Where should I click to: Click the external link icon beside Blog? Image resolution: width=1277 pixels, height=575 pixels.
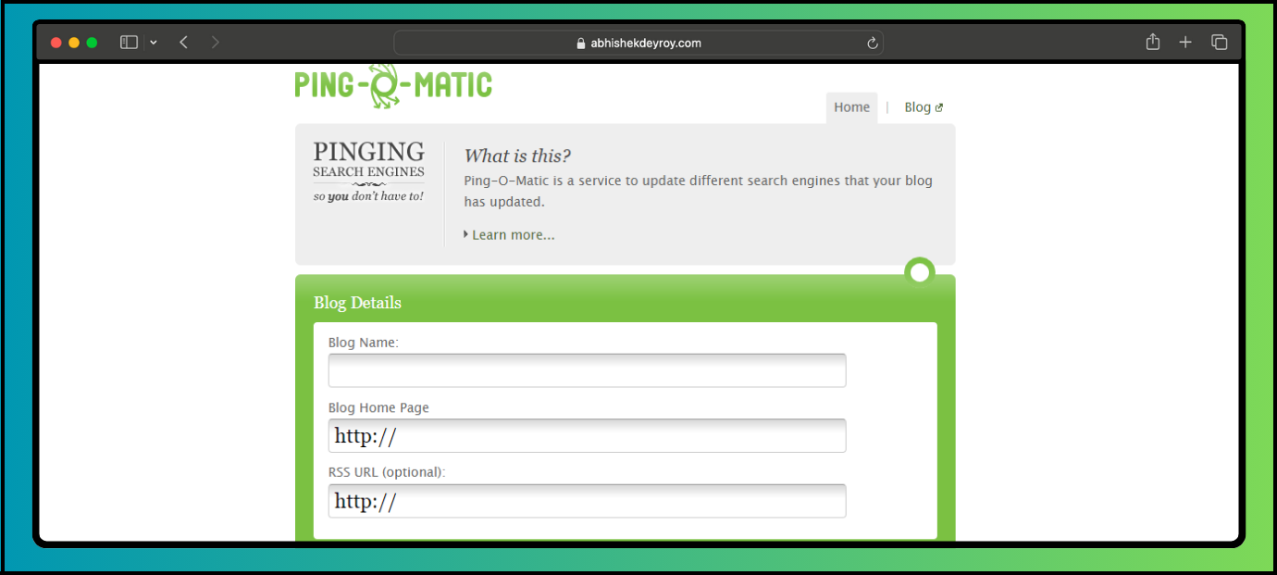pyautogui.click(x=939, y=108)
